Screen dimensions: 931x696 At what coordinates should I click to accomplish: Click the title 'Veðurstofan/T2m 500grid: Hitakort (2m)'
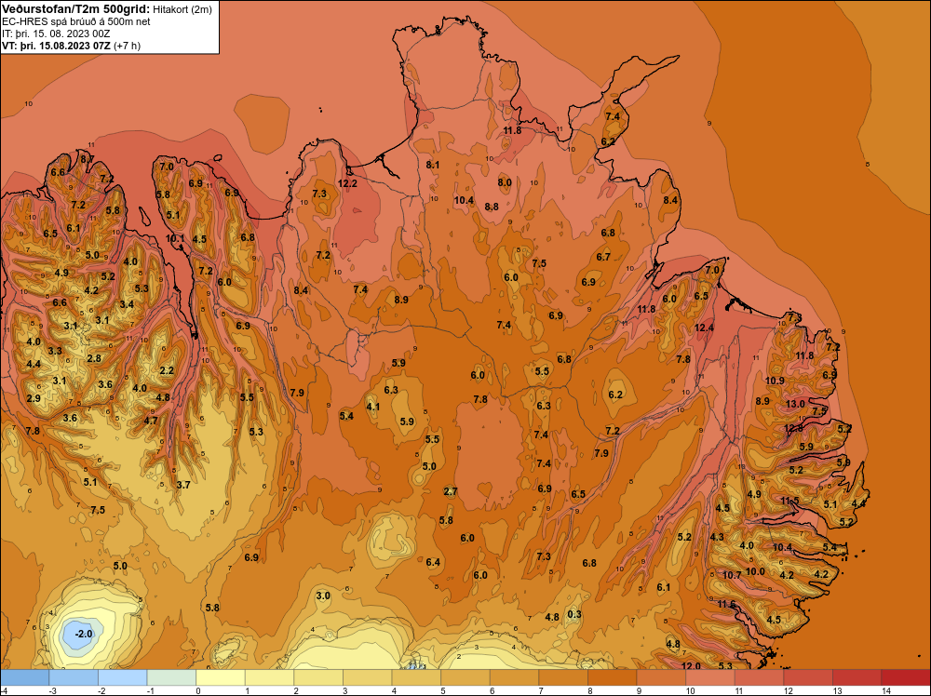pyautogui.click(x=107, y=9)
